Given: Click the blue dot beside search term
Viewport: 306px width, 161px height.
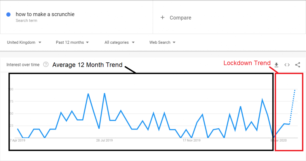Looking at the screenshot, I should (x=8, y=14).
